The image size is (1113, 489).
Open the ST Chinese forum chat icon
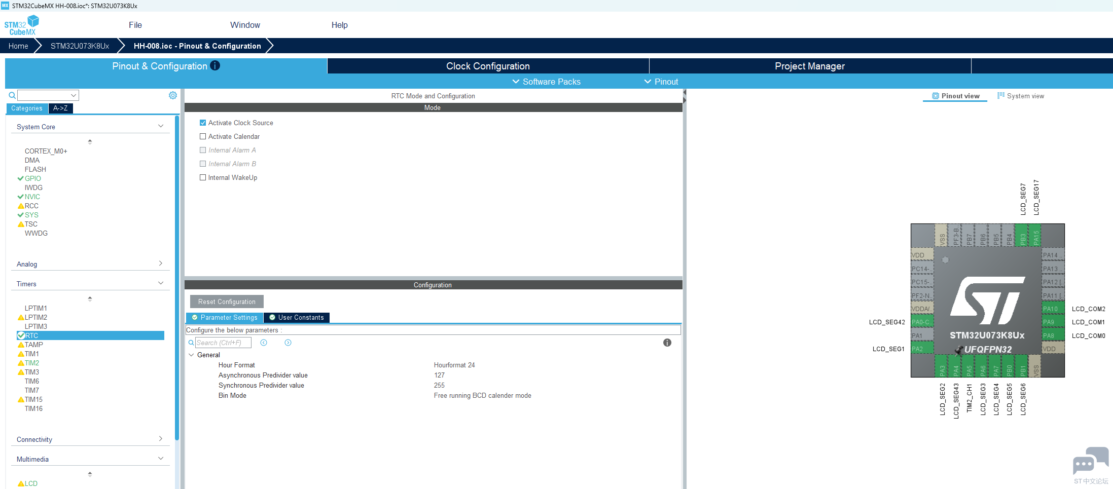point(1091,461)
